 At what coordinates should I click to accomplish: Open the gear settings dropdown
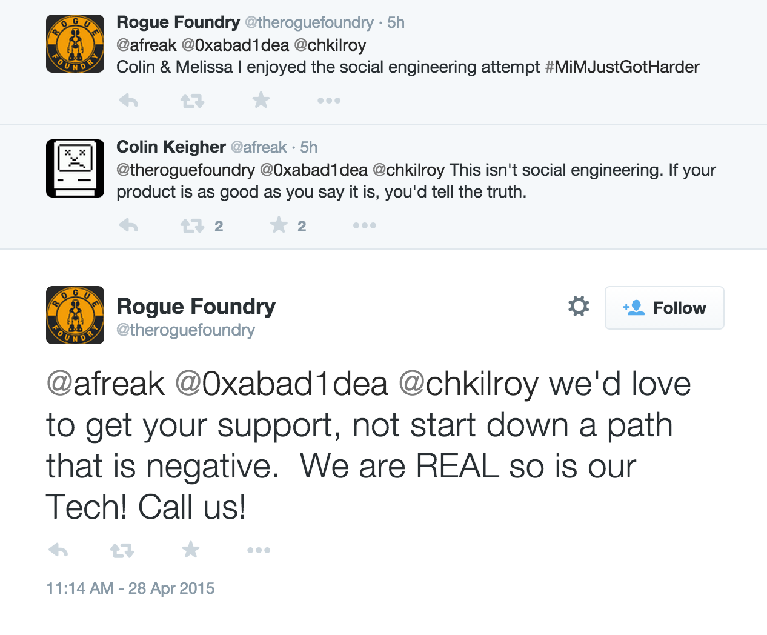[579, 307]
